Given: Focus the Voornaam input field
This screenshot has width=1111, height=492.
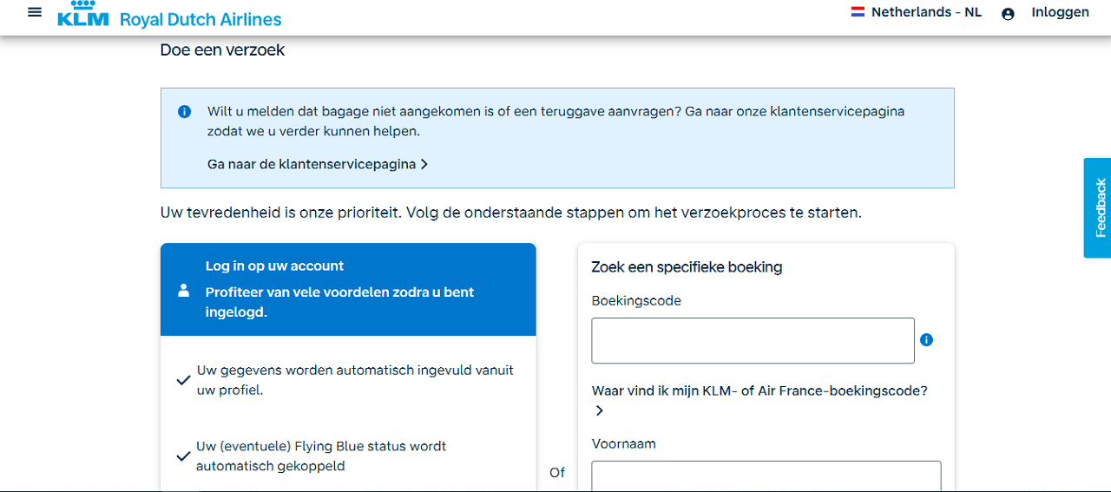Looking at the screenshot, I should coord(766,476).
